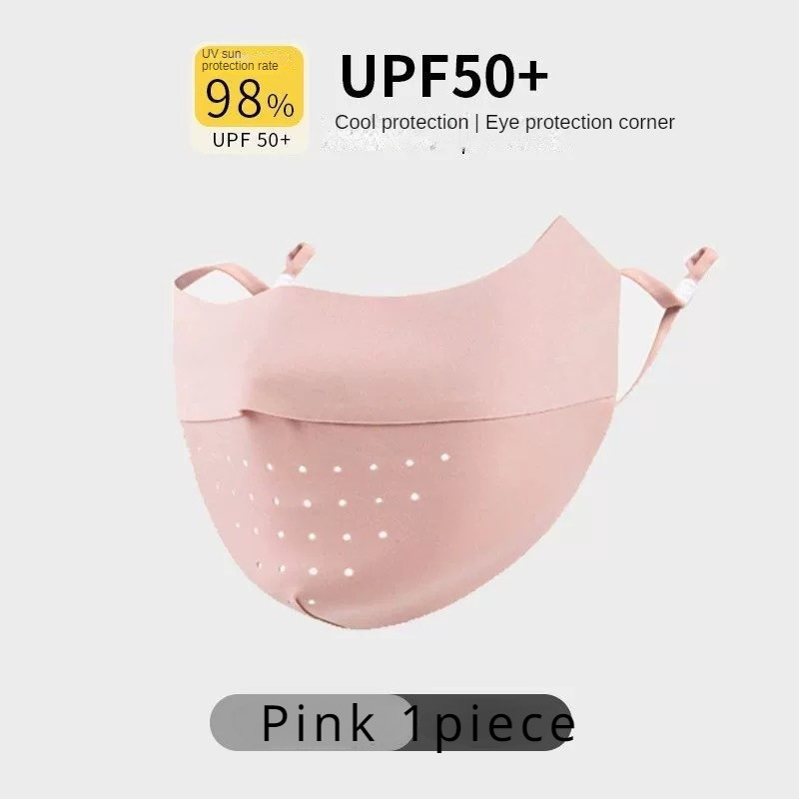Click the percent symbol in the badge

(281, 106)
